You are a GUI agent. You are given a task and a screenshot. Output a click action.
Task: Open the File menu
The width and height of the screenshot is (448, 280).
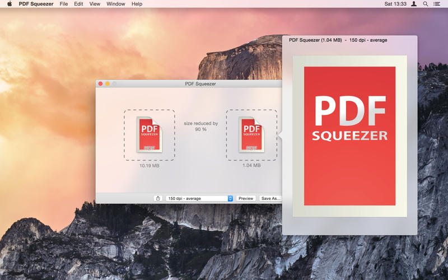pos(64,4)
